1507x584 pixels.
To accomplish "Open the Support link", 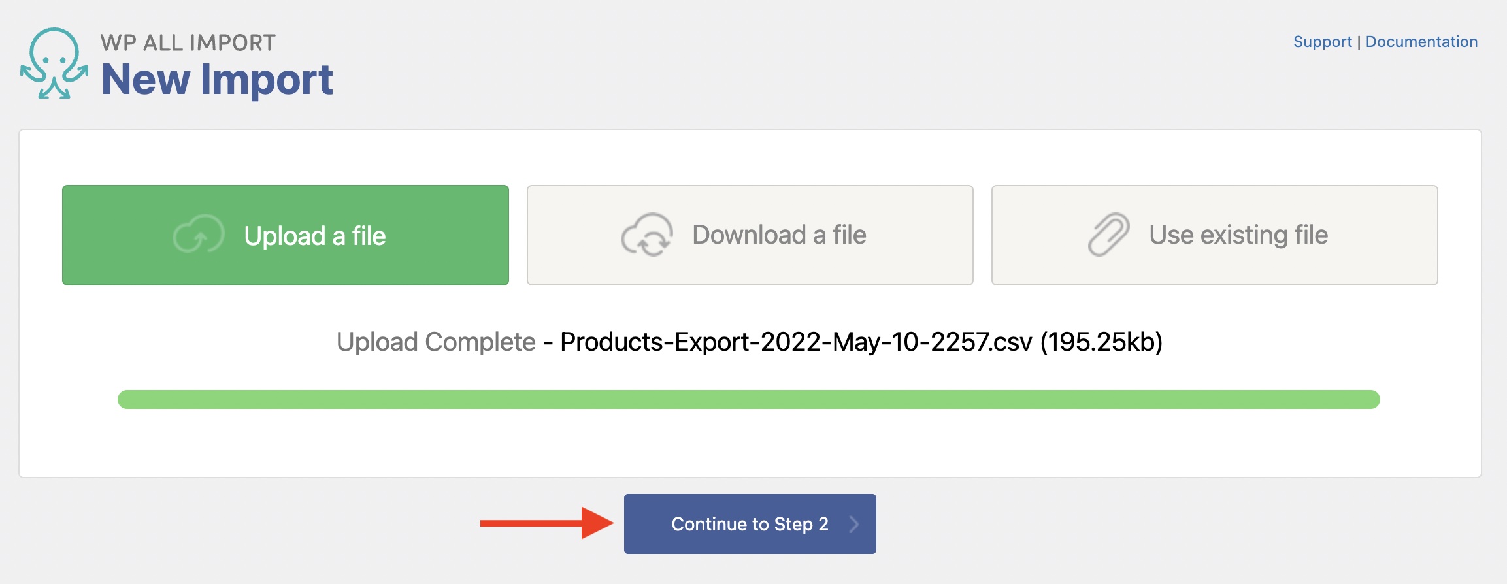I will 1322,42.
